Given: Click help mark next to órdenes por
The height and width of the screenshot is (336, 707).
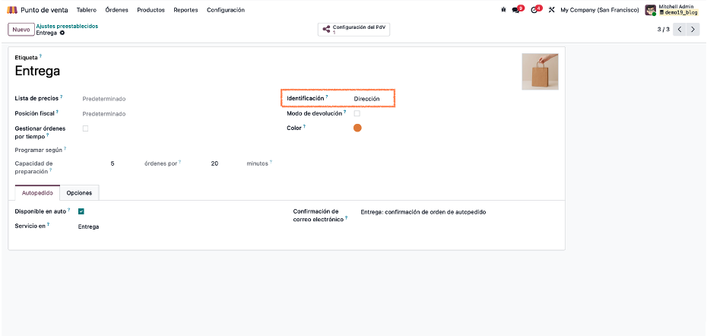Looking at the screenshot, I should 180,161.
